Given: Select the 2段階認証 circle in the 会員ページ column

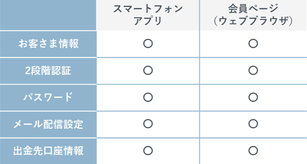Looking at the screenshot, I should pyautogui.click(x=253, y=71).
